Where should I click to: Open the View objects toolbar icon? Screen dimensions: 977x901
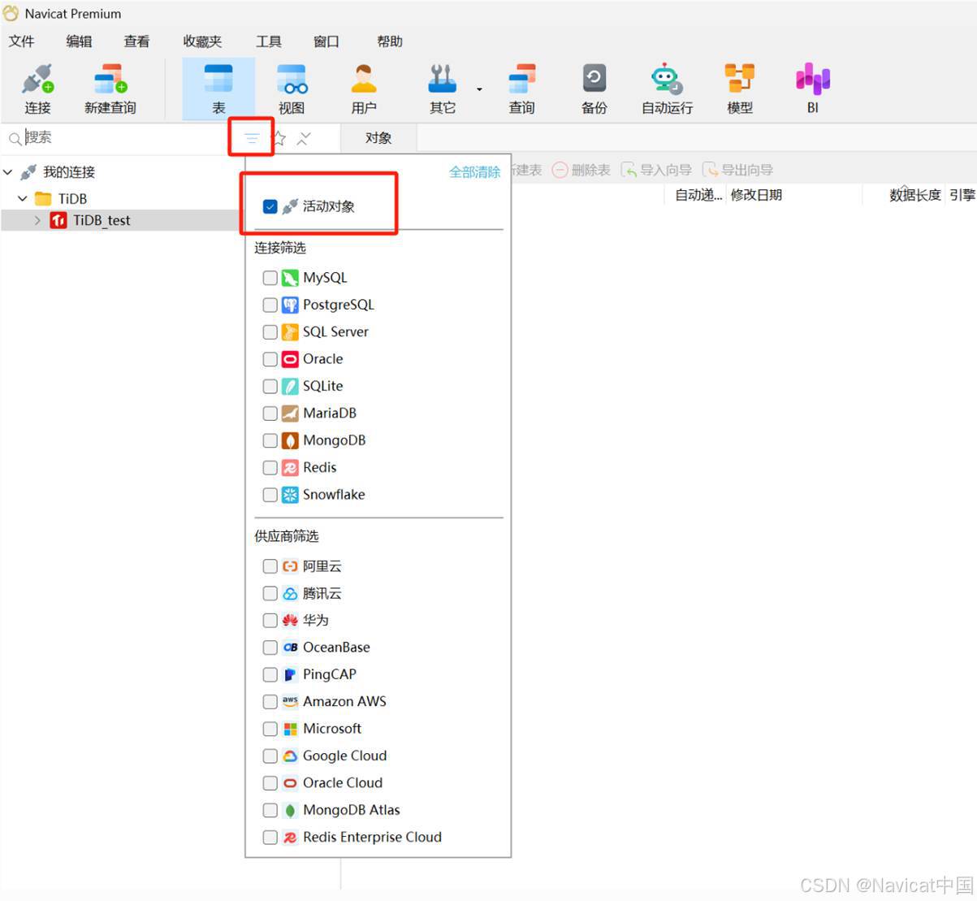(292, 79)
